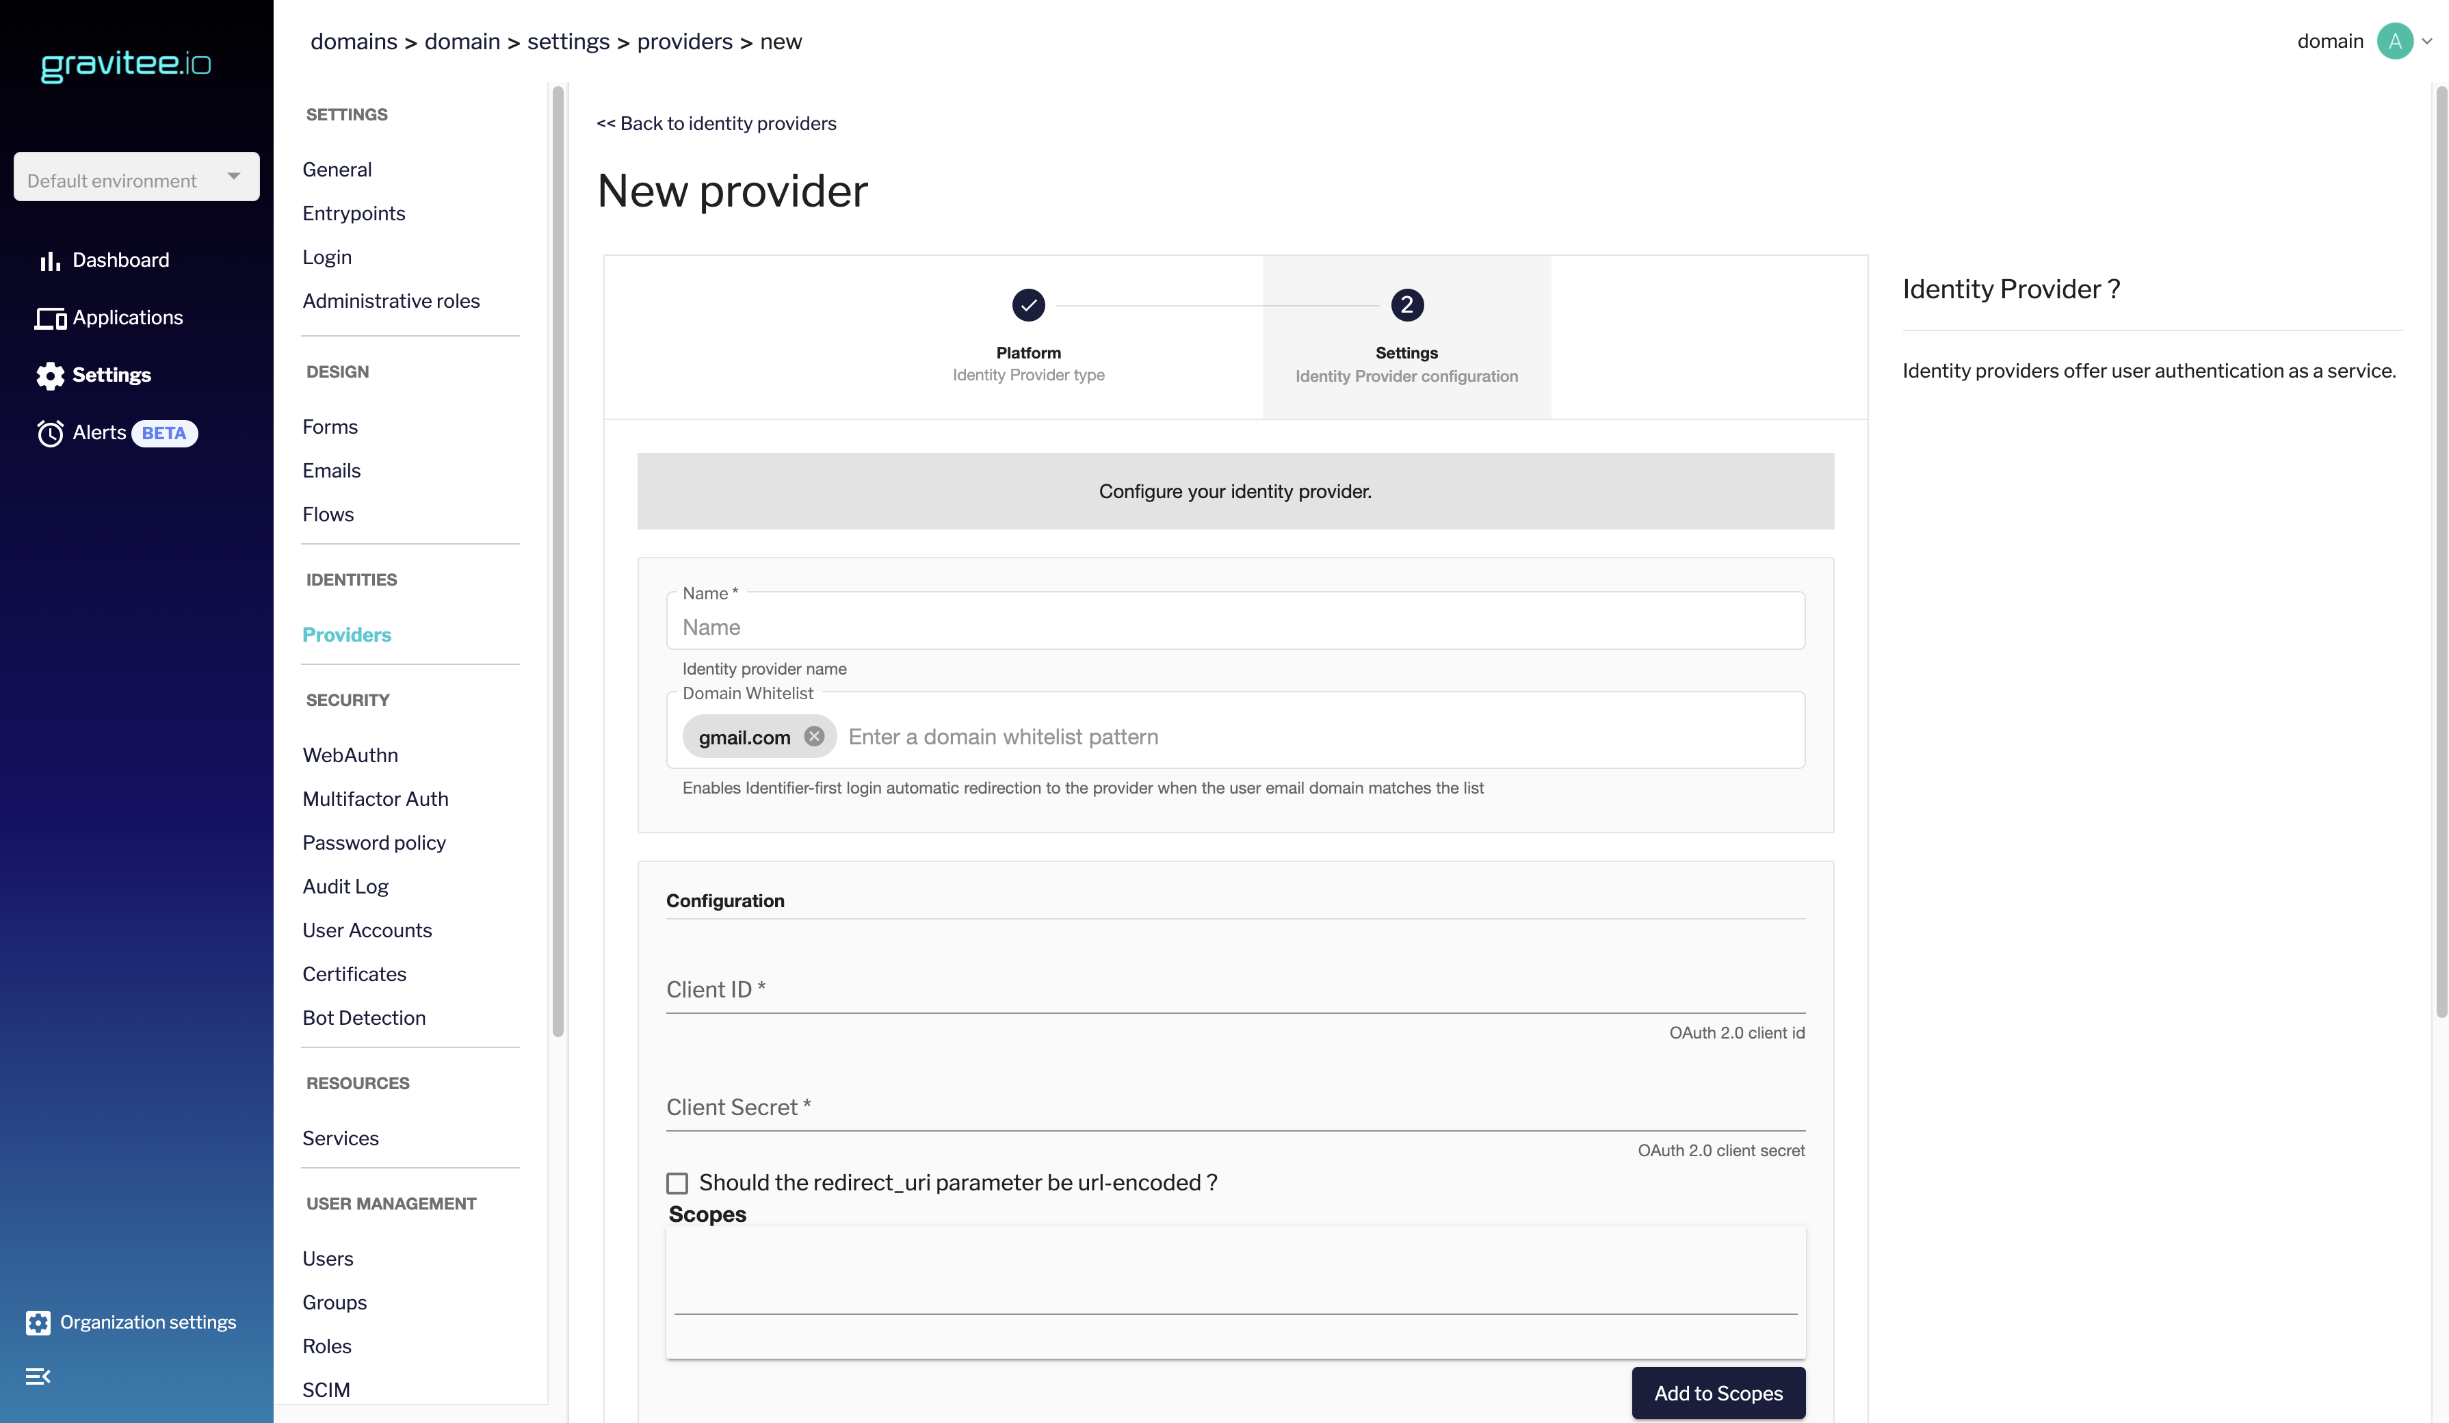Click the Applications devices icon

49,318
